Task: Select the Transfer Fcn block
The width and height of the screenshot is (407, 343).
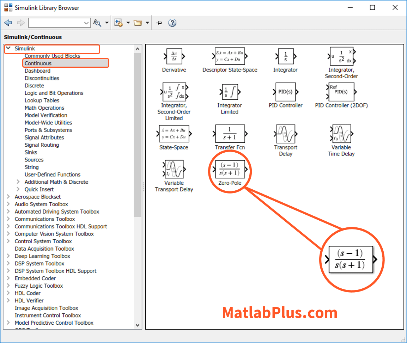Action: [230, 134]
